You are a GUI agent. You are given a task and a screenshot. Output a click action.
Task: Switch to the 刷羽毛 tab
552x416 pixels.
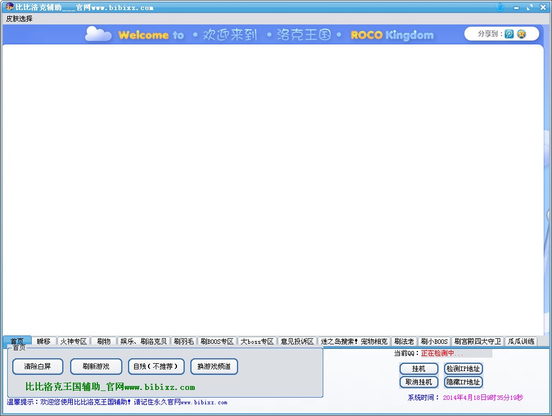click(184, 341)
